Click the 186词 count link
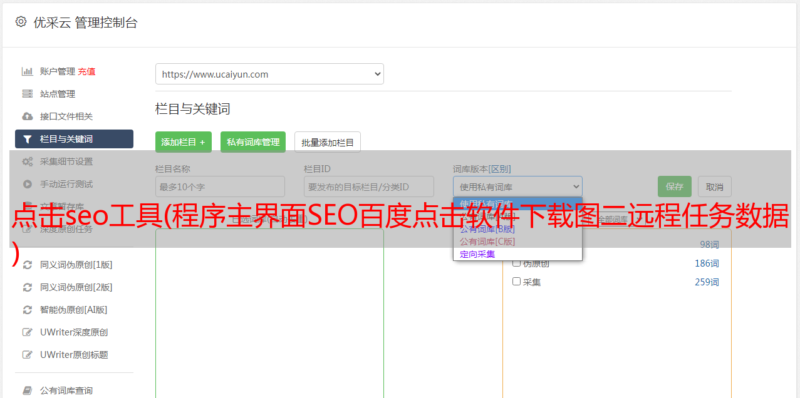The height and width of the screenshot is (398, 800). (707, 263)
